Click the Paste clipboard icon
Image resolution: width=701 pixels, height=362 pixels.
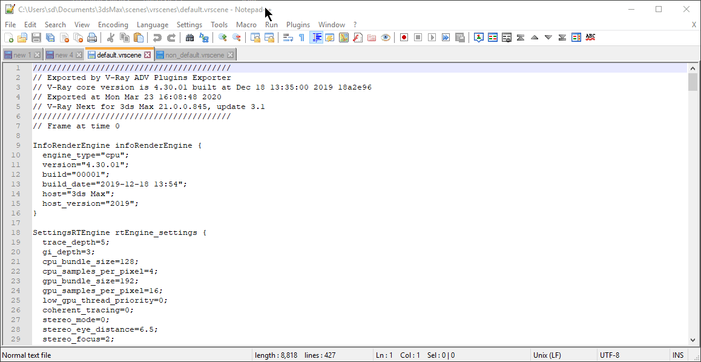point(139,38)
